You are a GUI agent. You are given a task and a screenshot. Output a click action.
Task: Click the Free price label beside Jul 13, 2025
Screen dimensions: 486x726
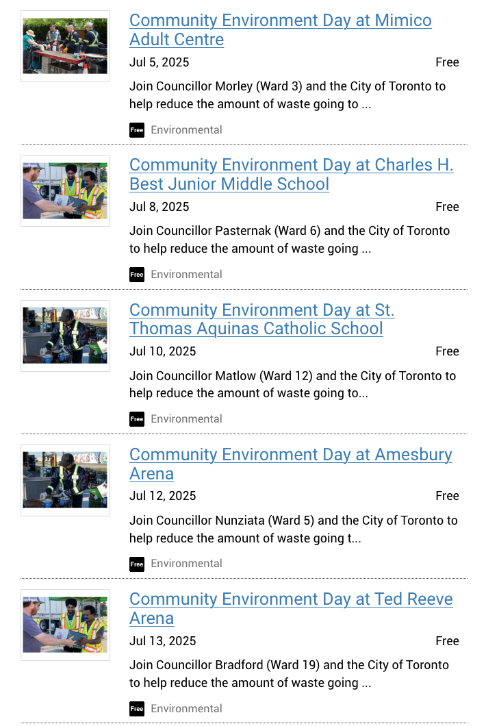click(447, 641)
